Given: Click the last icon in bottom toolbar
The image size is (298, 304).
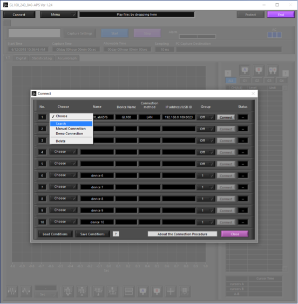Looking at the screenshot, I should point(185,291).
